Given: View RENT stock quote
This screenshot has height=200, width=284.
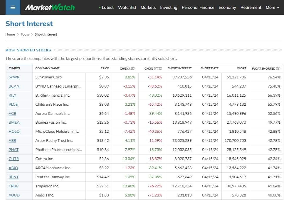Looking at the screenshot, I should [14, 177].
